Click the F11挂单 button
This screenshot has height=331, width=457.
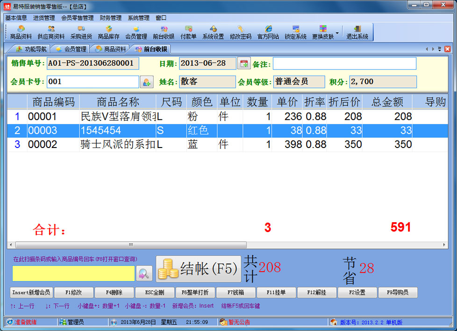tap(277, 293)
